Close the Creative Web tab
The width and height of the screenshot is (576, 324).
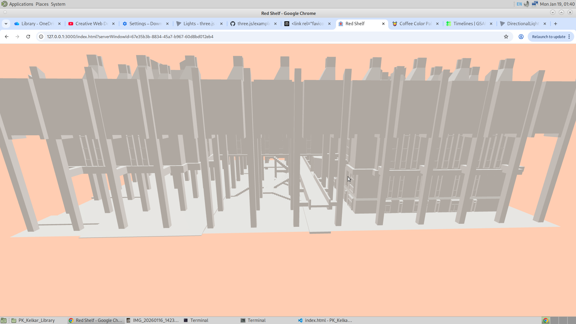pyautogui.click(x=113, y=24)
